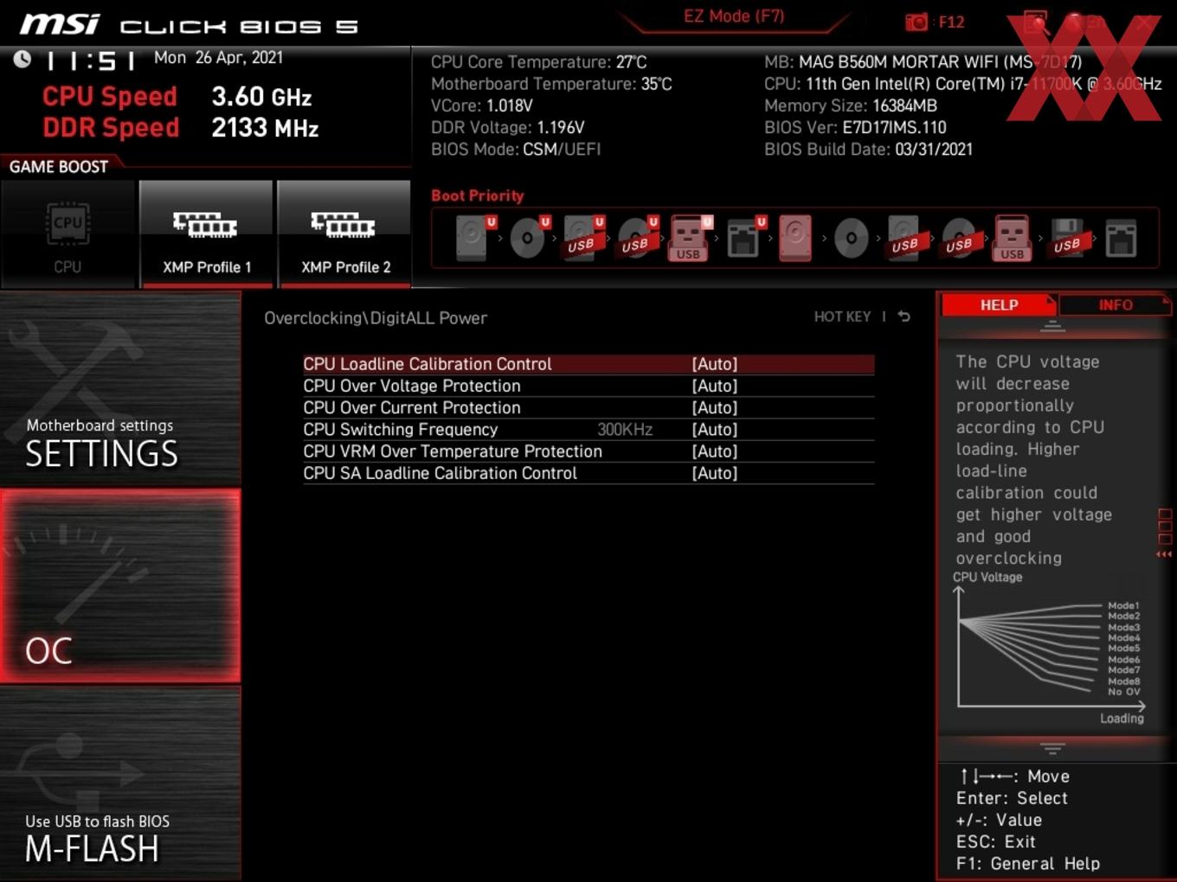Click the BIOS Mode CSM/UEFI entry
The image size is (1177, 882).
point(516,149)
